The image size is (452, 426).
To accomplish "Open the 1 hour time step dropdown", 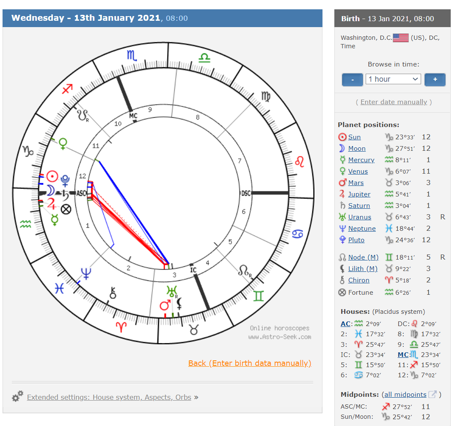I will point(393,79).
